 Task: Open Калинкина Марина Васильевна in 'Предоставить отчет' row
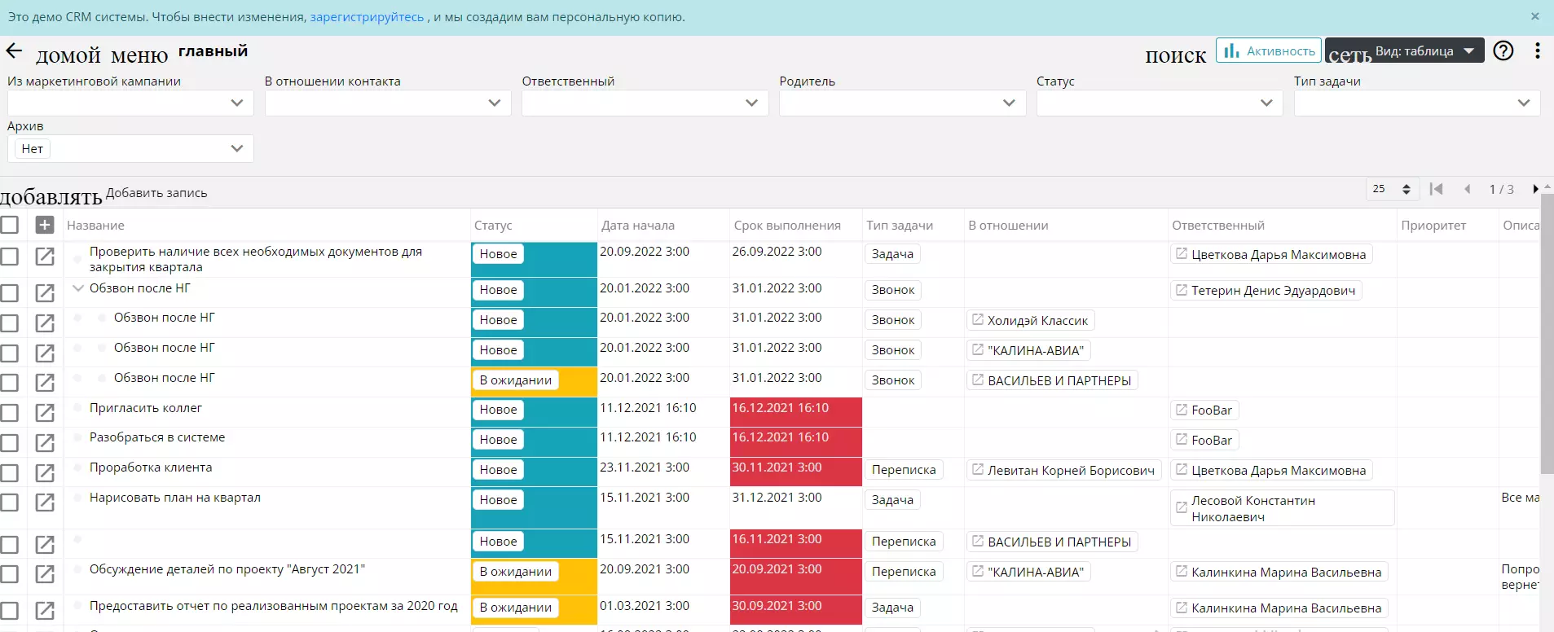pos(1279,608)
